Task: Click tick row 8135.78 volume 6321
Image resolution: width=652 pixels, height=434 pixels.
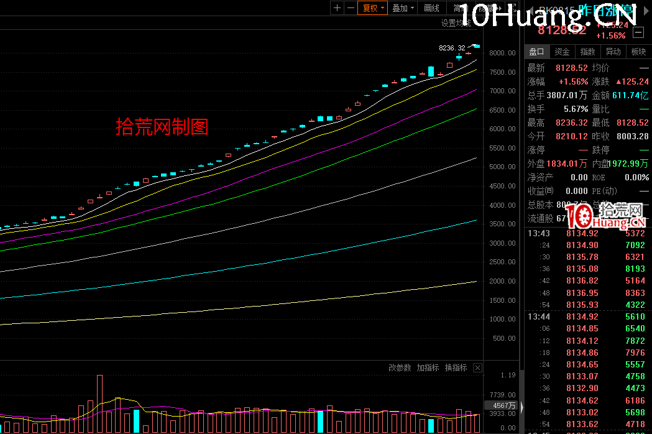Action: 586,257
